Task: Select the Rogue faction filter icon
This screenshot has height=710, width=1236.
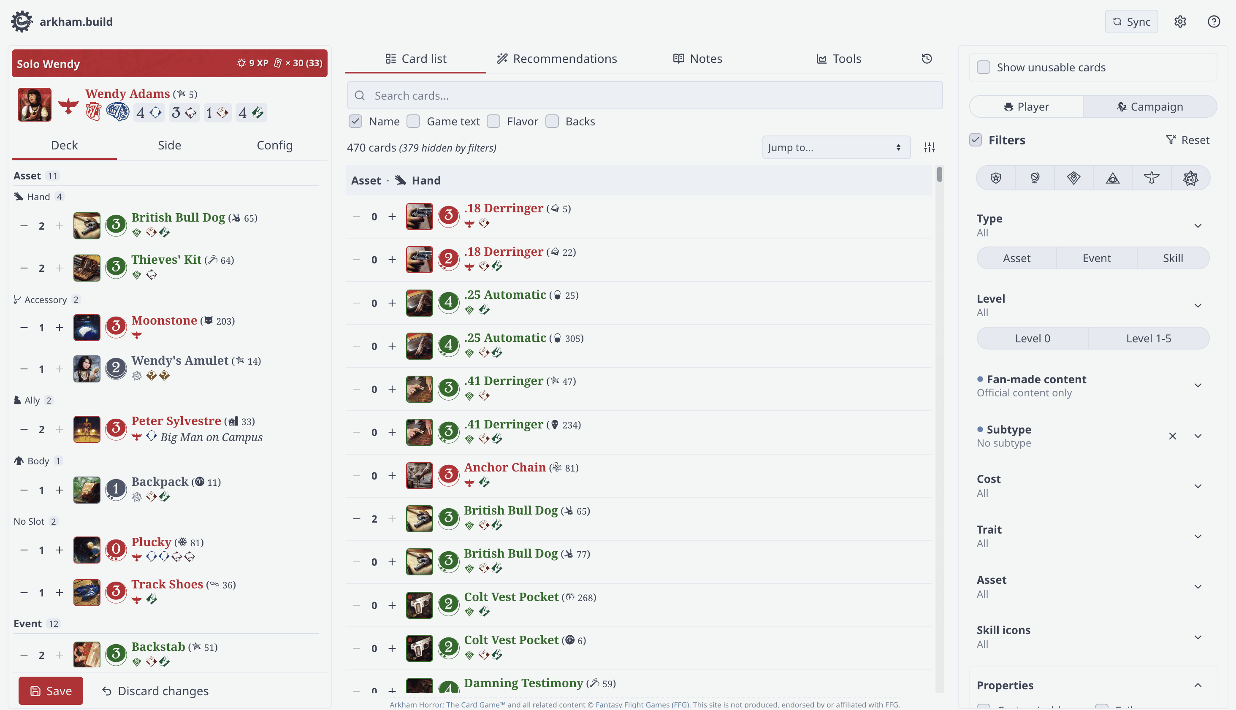Action: (1073, 177)
